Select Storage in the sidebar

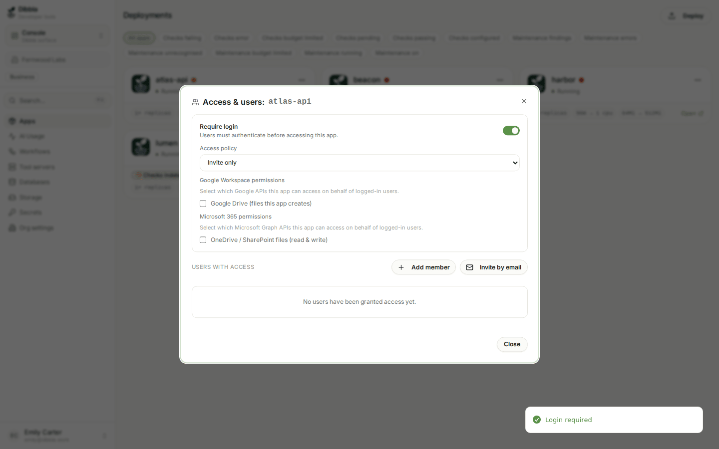pos(58,198)
